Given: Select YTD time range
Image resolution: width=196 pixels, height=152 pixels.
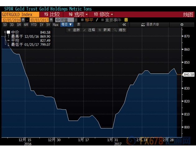Looking at the screenshot, I should tap(34, 25).
